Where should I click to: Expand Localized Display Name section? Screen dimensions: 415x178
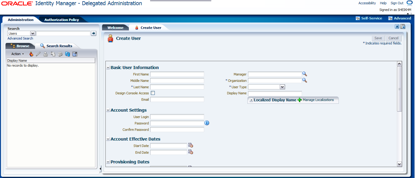click(x=251, y=100)
